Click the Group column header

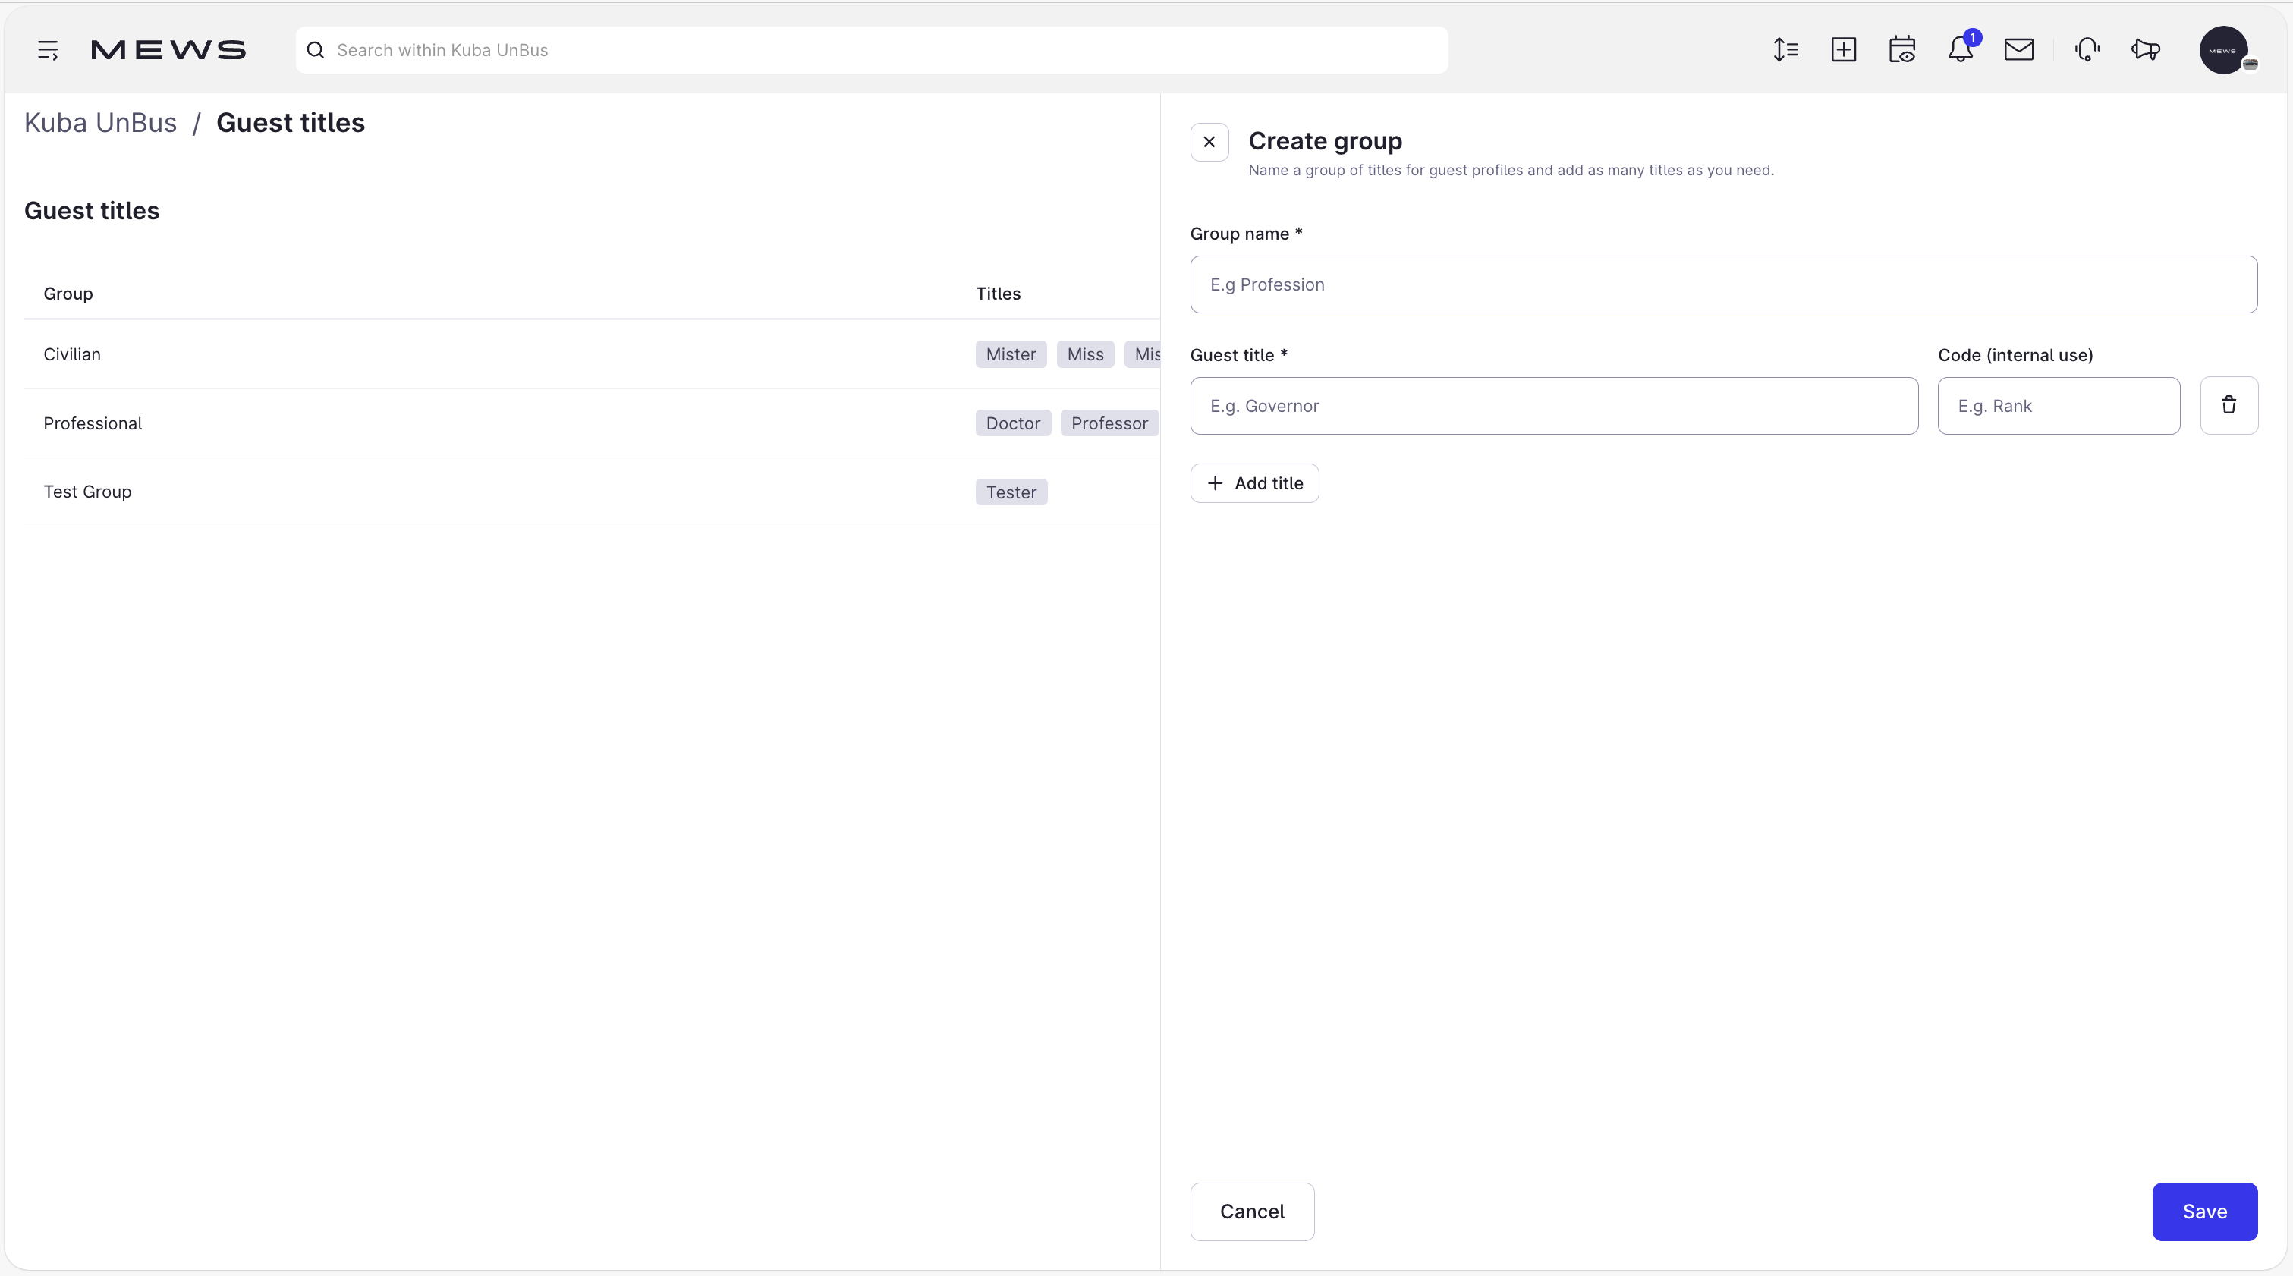pyautogui.click(x=68, y=294)
